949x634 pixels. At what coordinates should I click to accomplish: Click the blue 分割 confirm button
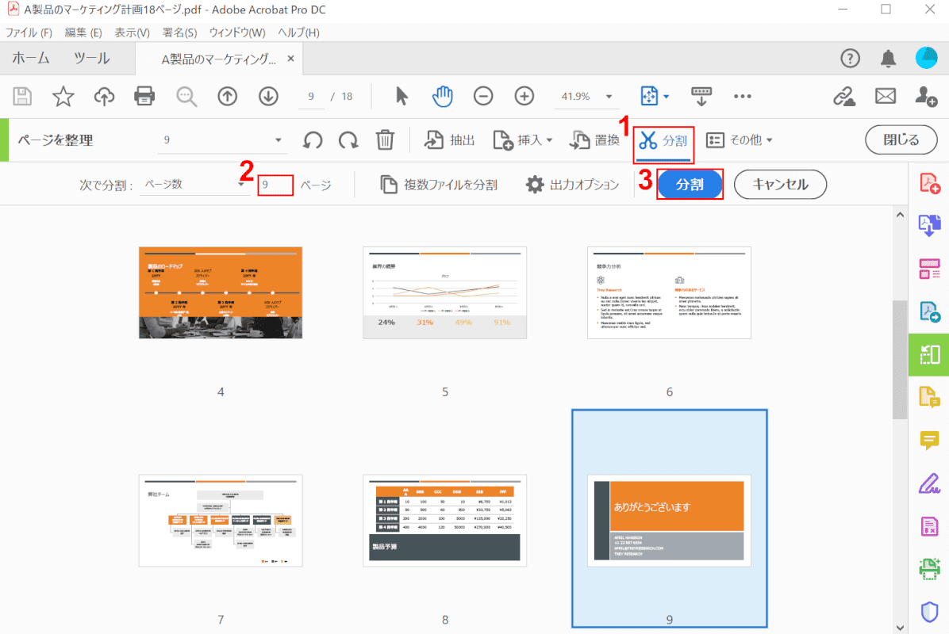pyautogui.click(x=690, y=185)
